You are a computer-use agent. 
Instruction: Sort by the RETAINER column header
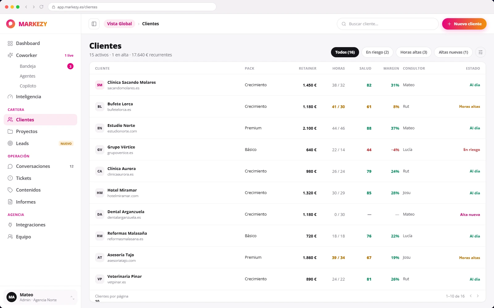(x=308, y=68)
